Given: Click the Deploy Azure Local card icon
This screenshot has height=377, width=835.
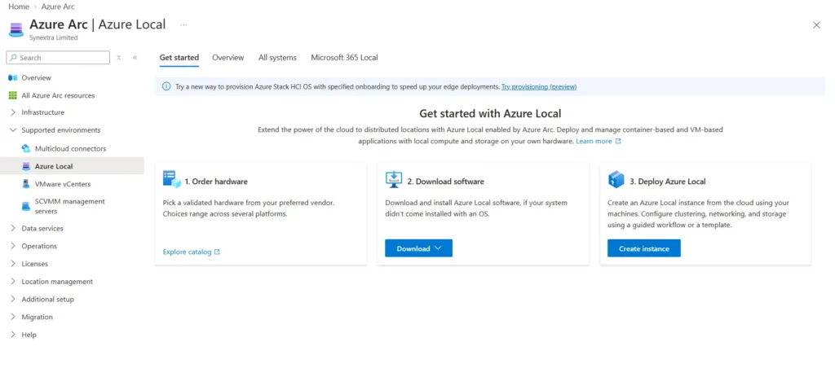Looking at the screenshot, I should pos(616,179).
